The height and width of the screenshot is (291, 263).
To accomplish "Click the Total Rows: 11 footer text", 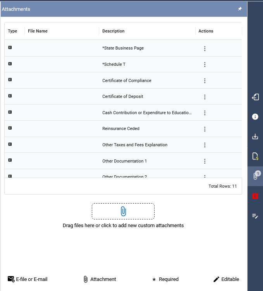I will click(x=222, y=186).
